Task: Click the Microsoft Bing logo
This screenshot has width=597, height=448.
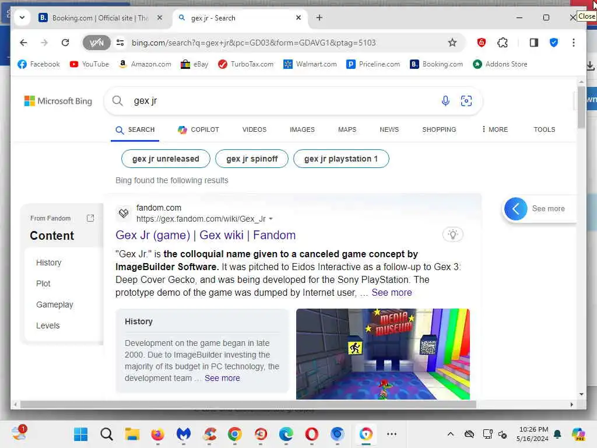Action: (58, 101)
